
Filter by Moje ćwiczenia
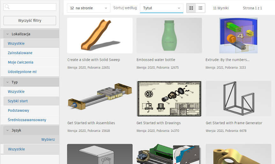click(31, 62)
